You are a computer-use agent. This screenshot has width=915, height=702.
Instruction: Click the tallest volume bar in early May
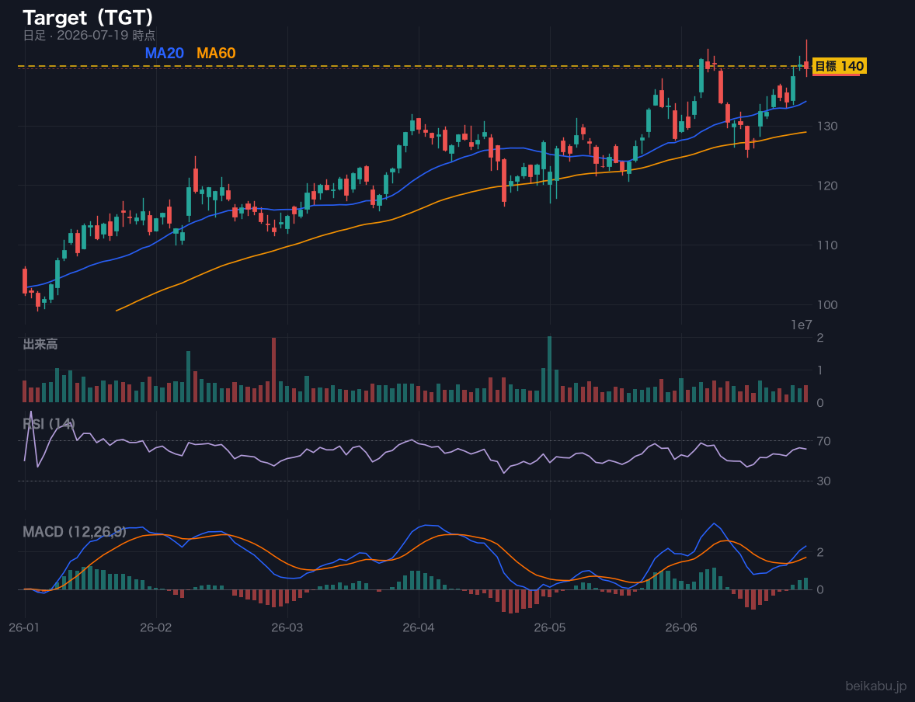(550, 370)
